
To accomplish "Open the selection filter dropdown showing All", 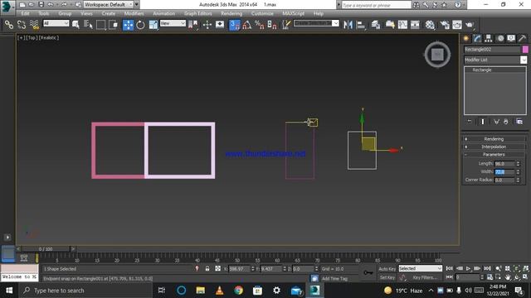I will click(x=56, y=23).
